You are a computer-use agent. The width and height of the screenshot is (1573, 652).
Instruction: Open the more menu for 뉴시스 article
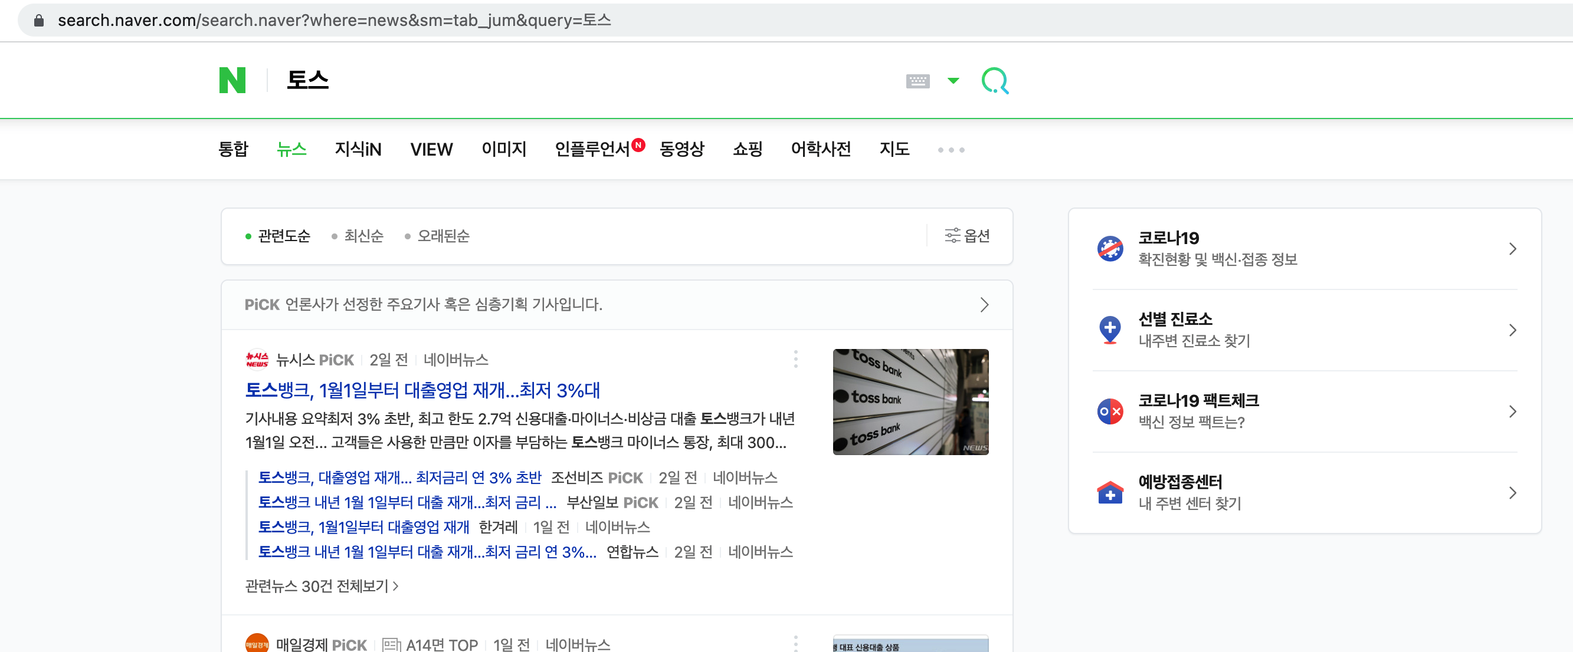795,359
